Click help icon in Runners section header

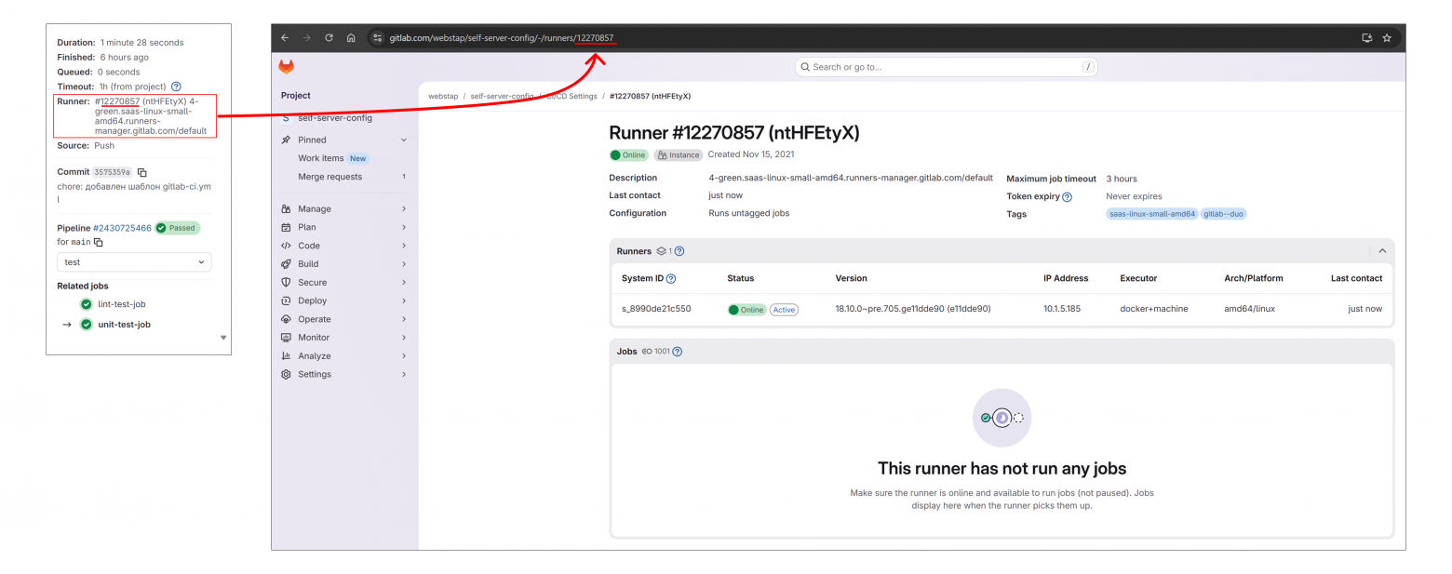pos(679,251)
